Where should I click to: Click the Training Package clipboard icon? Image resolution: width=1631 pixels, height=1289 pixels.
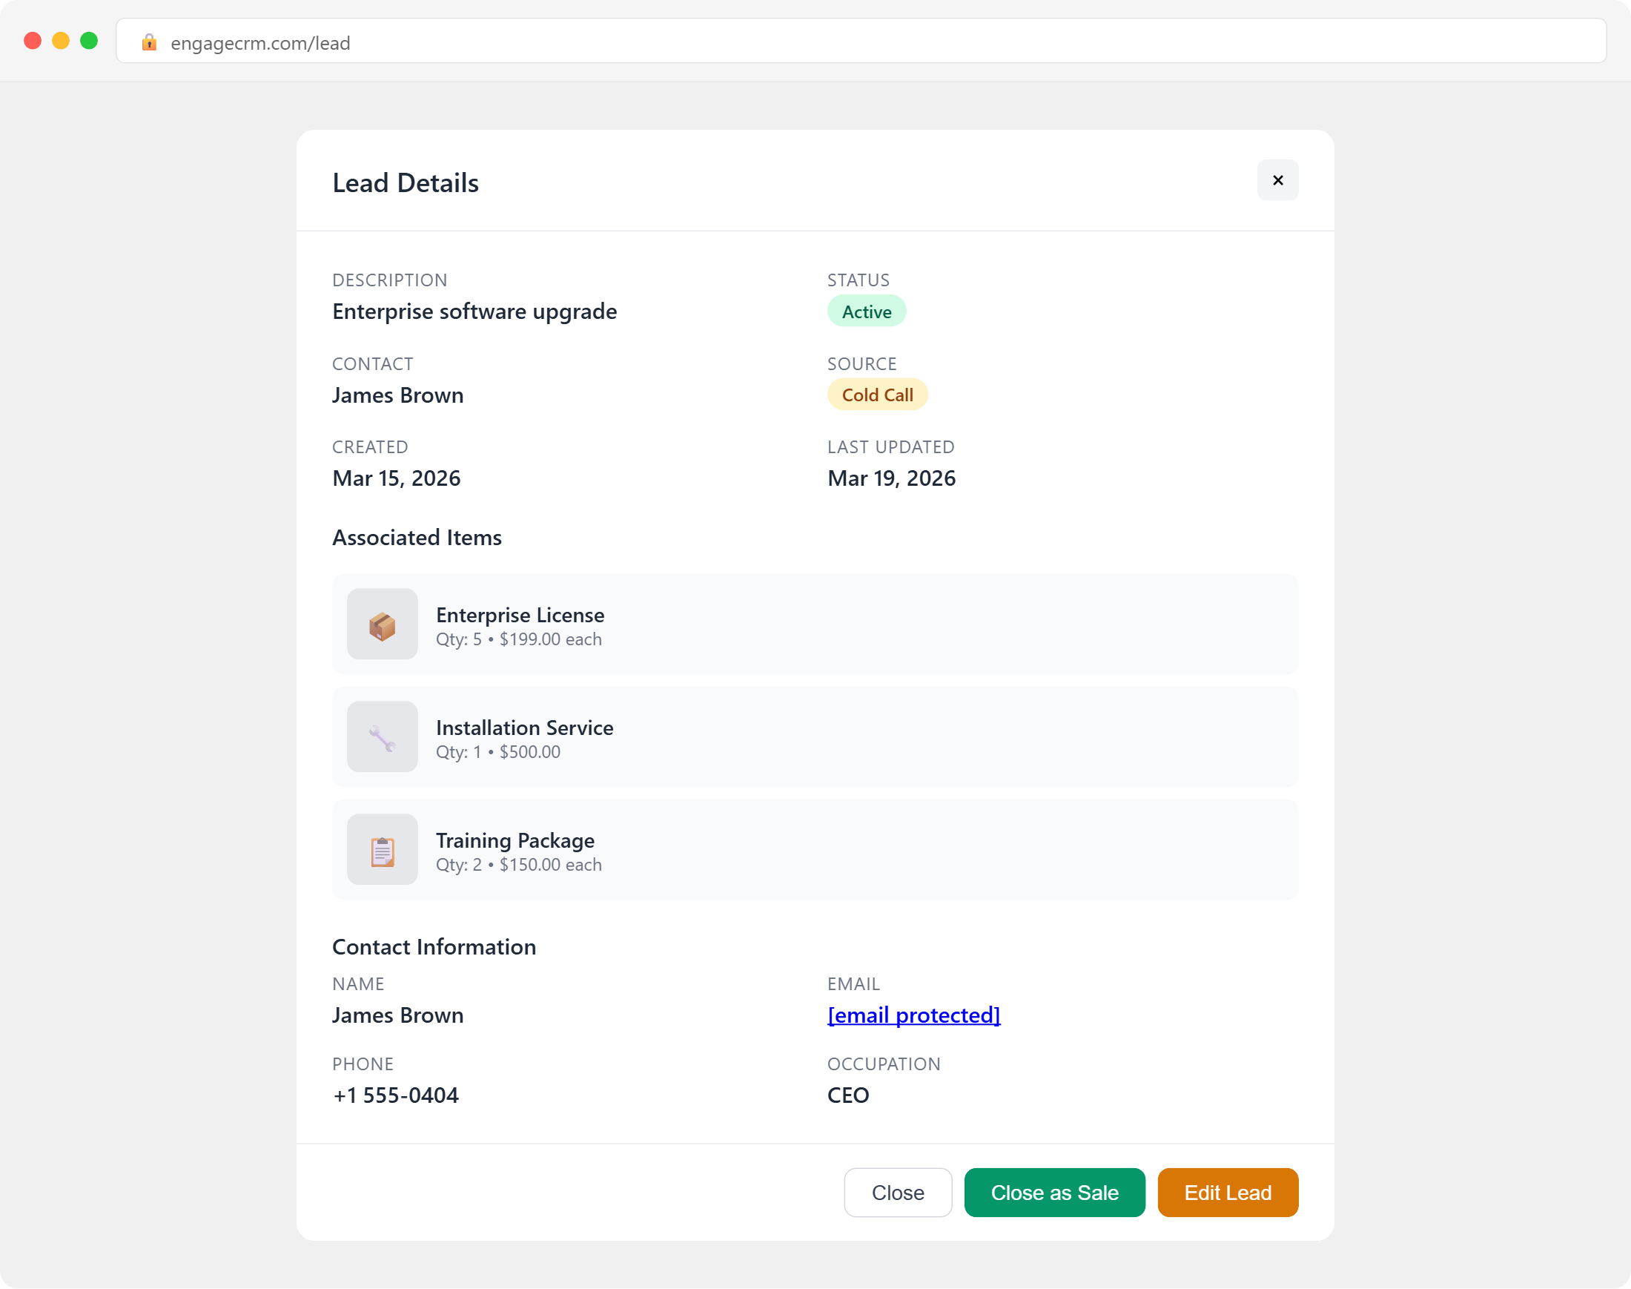(382, 849)
